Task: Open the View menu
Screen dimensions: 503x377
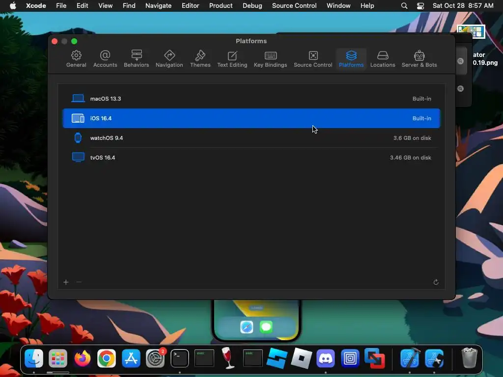Action: [x=106, y=5]
